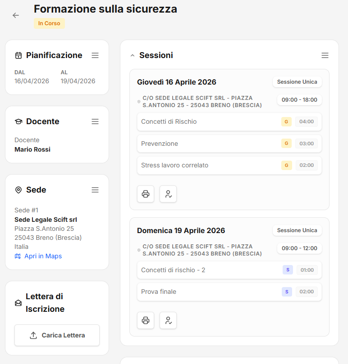Open attendance for Giovedì 16 Aprile session
Screen dimensions: 348x364
pyautogui.click(x=168, y=194)
